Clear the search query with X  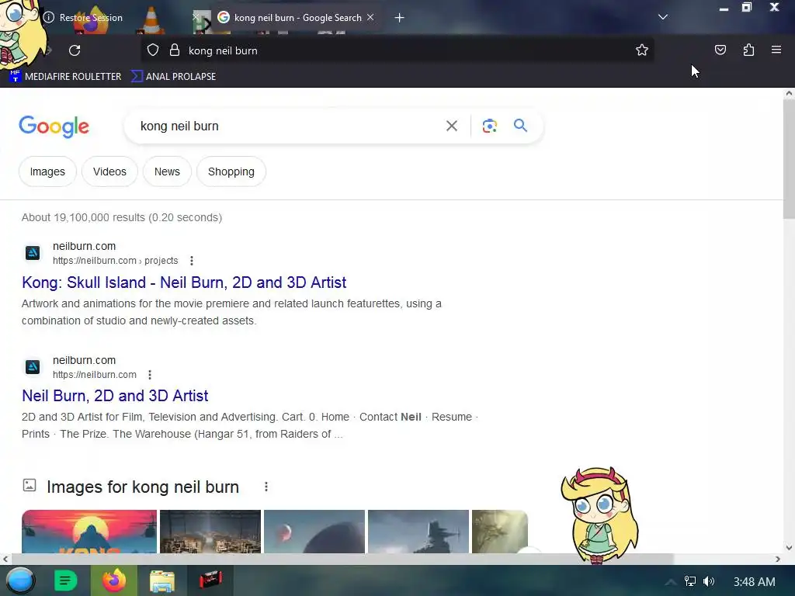click(451, 126)
